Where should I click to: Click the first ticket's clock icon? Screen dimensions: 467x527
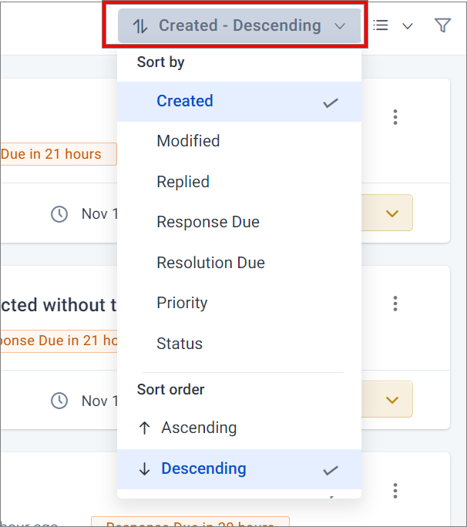(59, 214)
